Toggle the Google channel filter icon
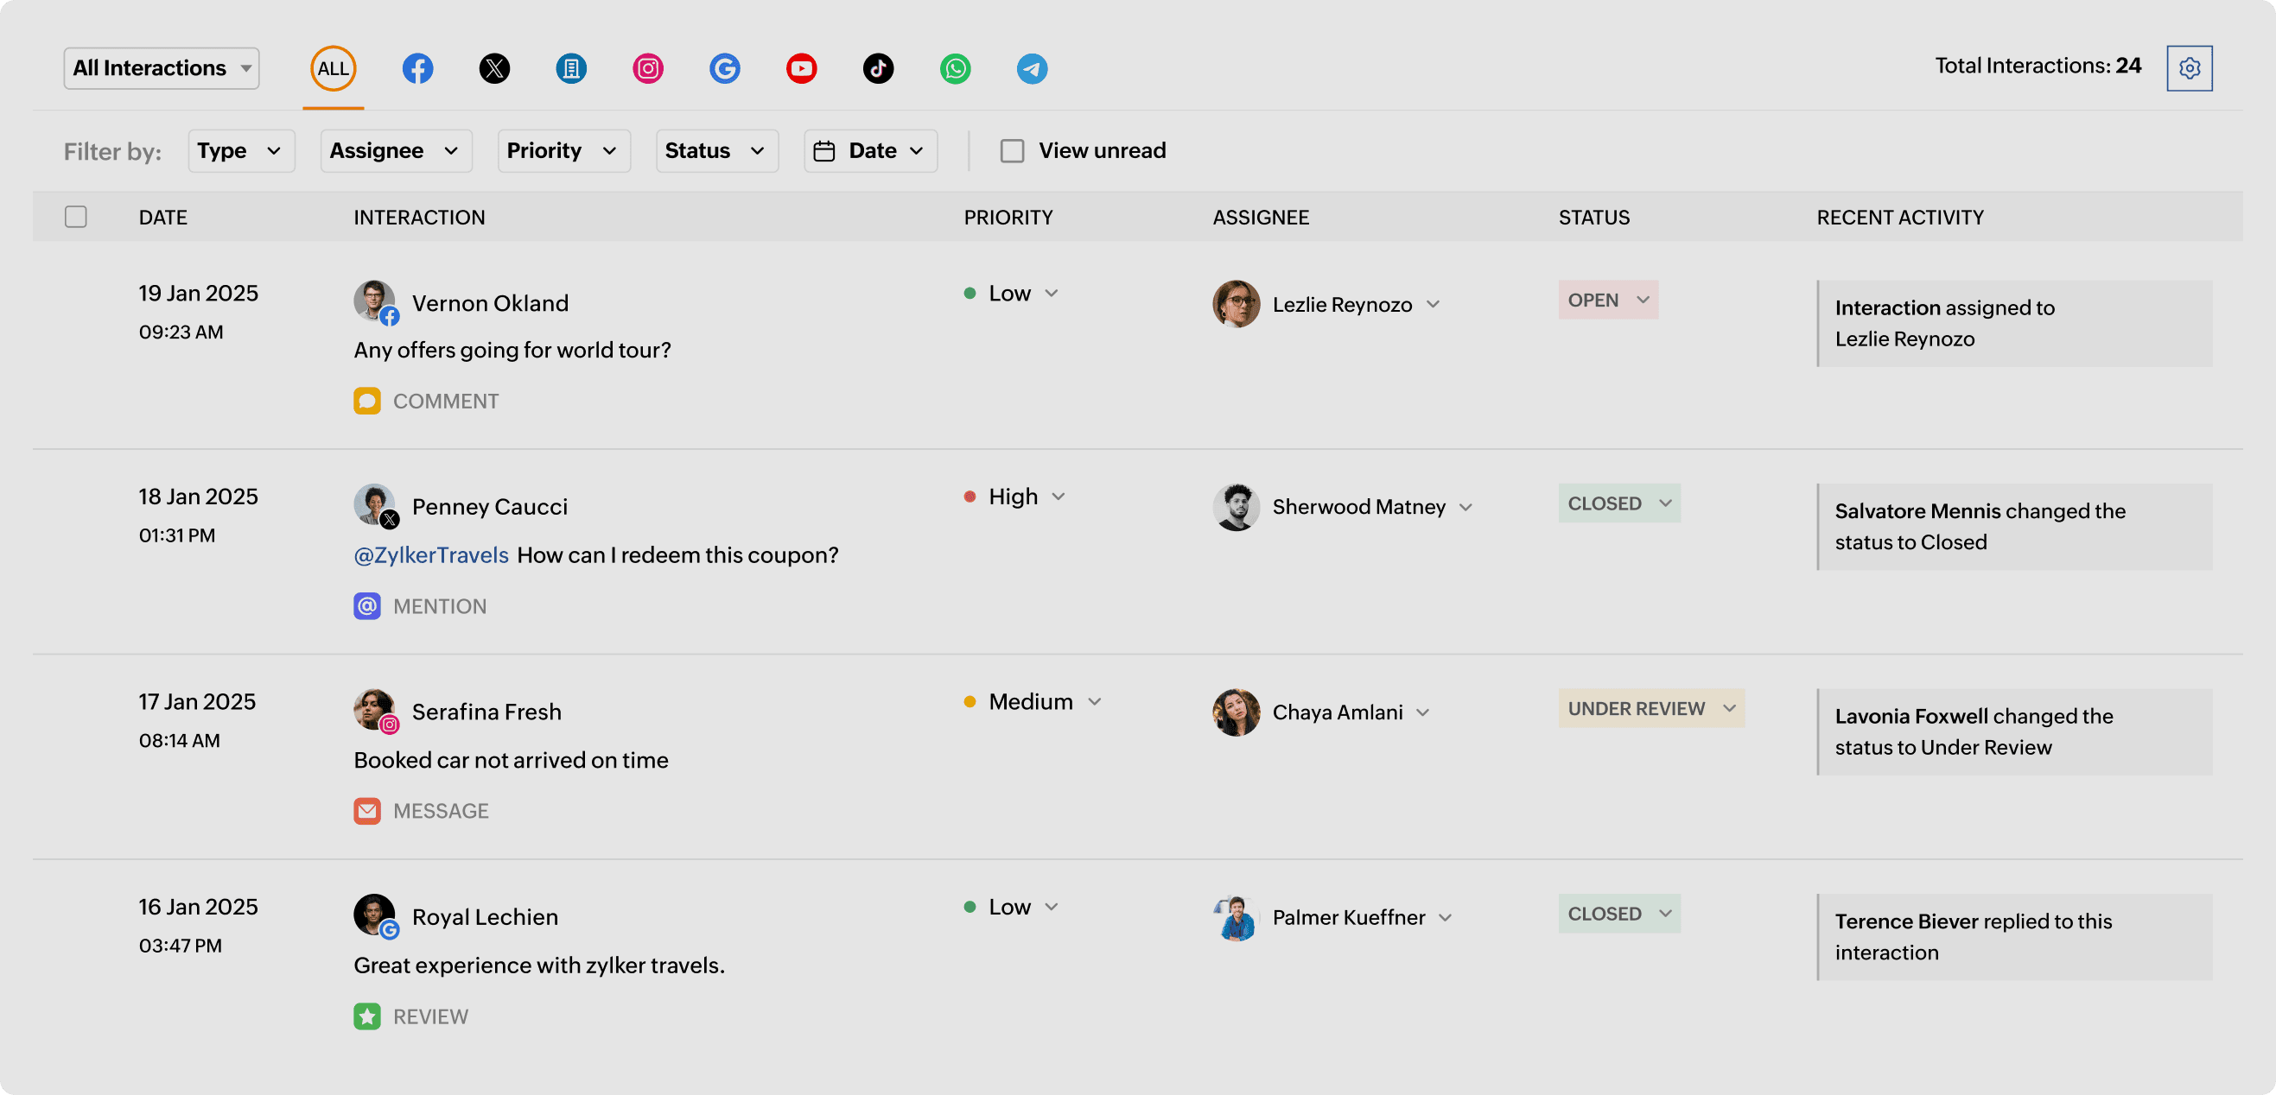Screen dimensions: 2276x1095 pos(724,68)
